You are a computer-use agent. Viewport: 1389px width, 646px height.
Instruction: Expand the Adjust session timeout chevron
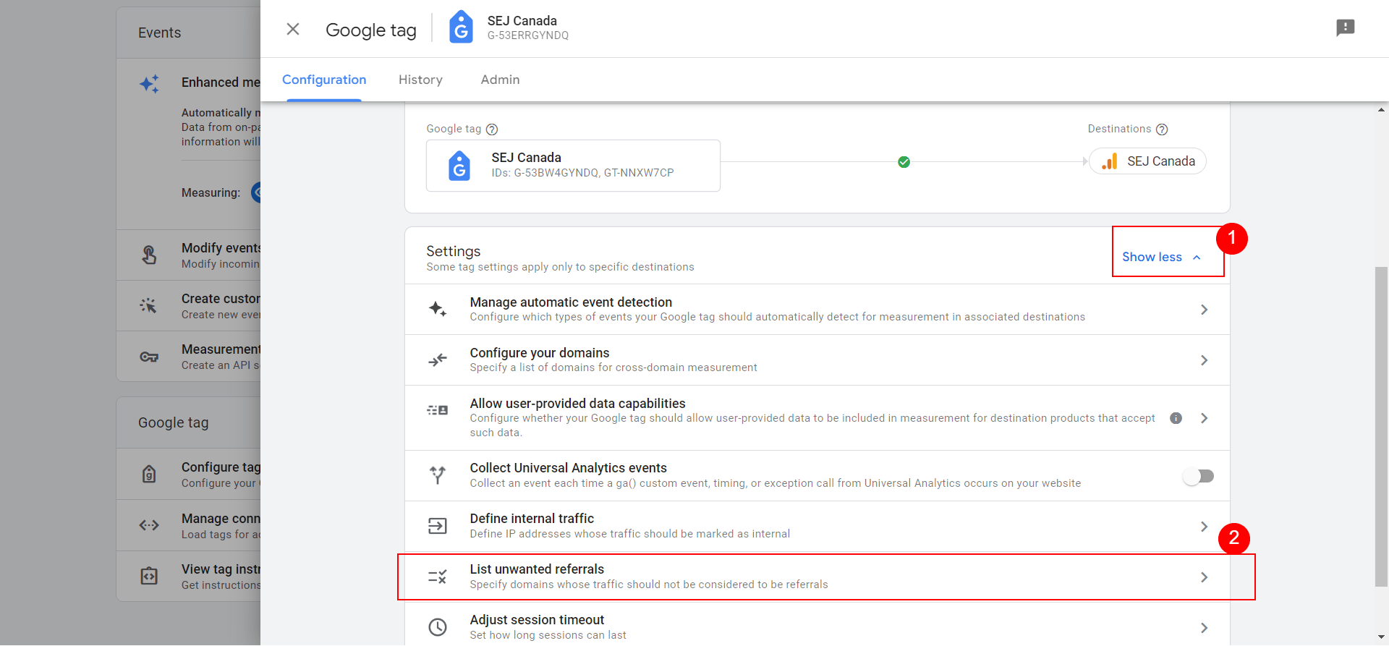(1204, 628)
